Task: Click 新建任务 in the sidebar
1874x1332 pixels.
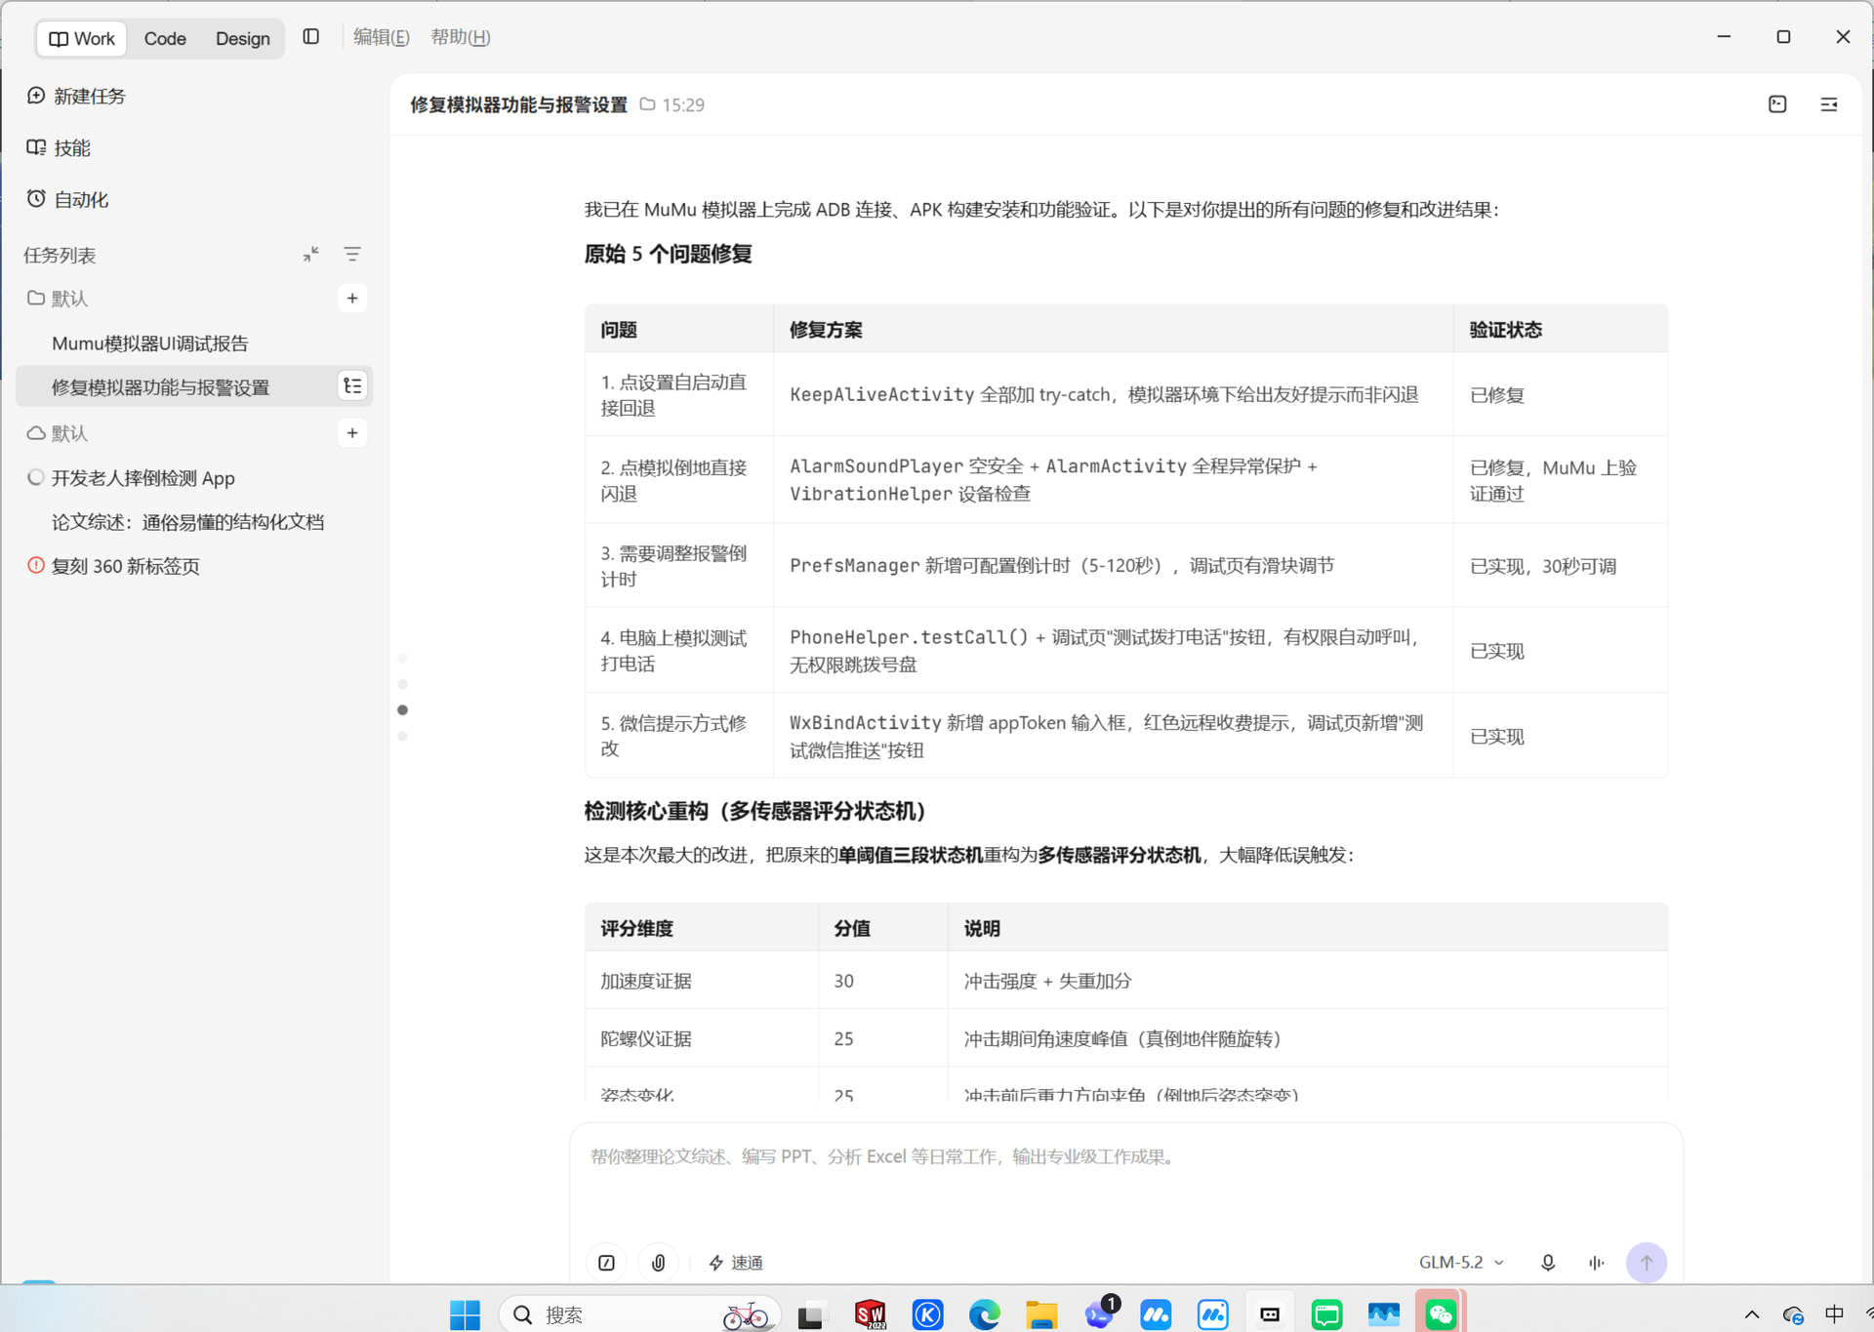Action: (76, 96)
